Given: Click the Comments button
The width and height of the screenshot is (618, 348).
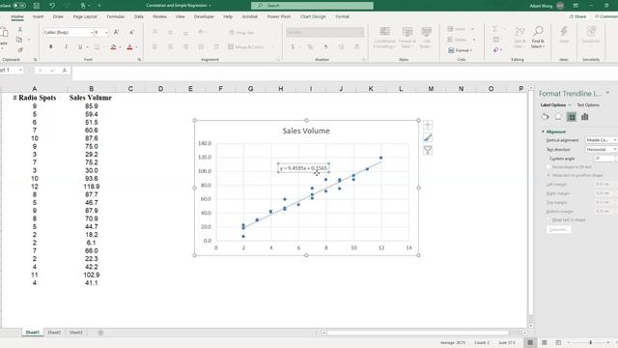Looking at the screenshot, I should point(605,16).
